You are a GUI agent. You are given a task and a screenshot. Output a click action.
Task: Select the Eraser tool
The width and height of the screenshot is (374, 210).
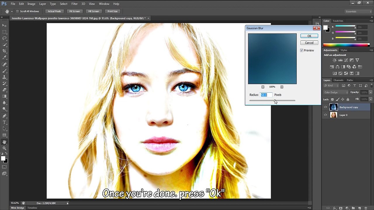[x=4, y=90]
